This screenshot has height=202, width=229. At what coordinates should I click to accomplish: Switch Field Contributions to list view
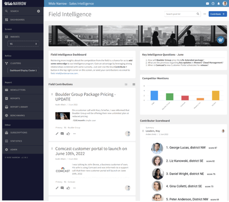coord(134,84)
